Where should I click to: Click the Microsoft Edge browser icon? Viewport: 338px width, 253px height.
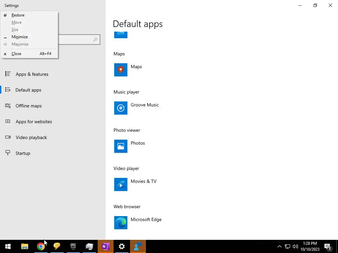(x=121, y=223)
